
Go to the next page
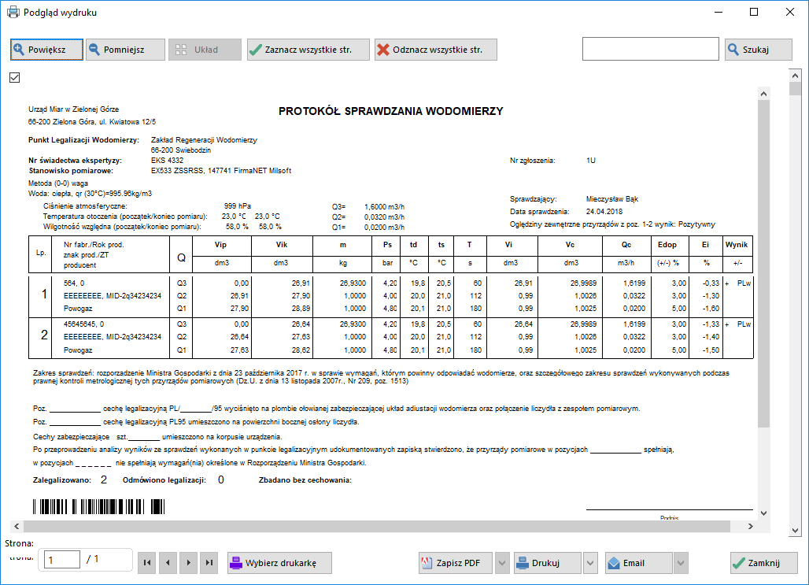(188, 563)
